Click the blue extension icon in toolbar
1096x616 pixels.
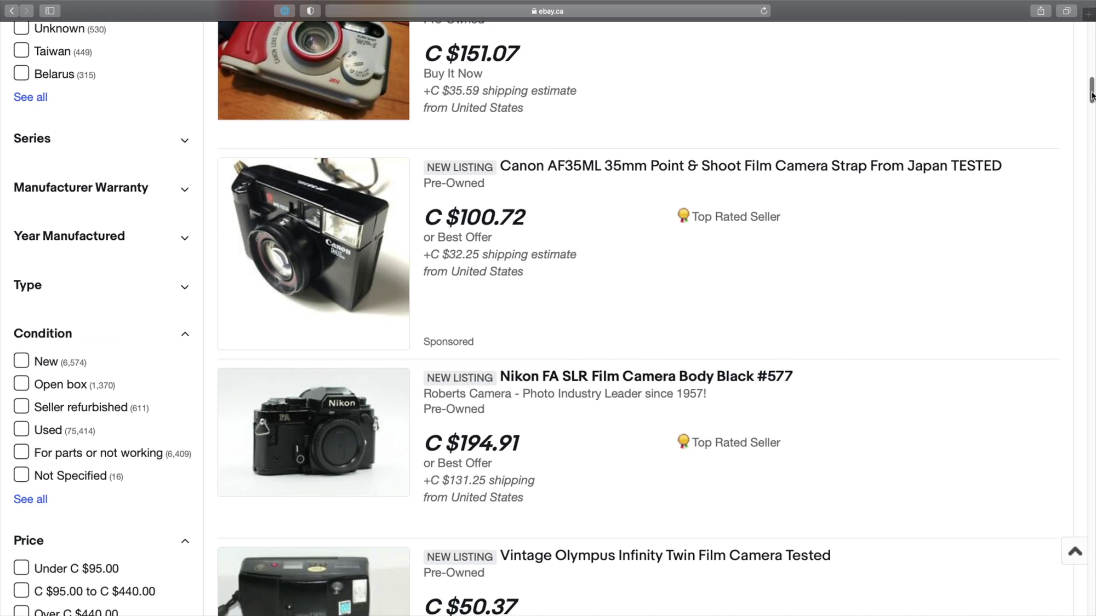tap(284, 10)
